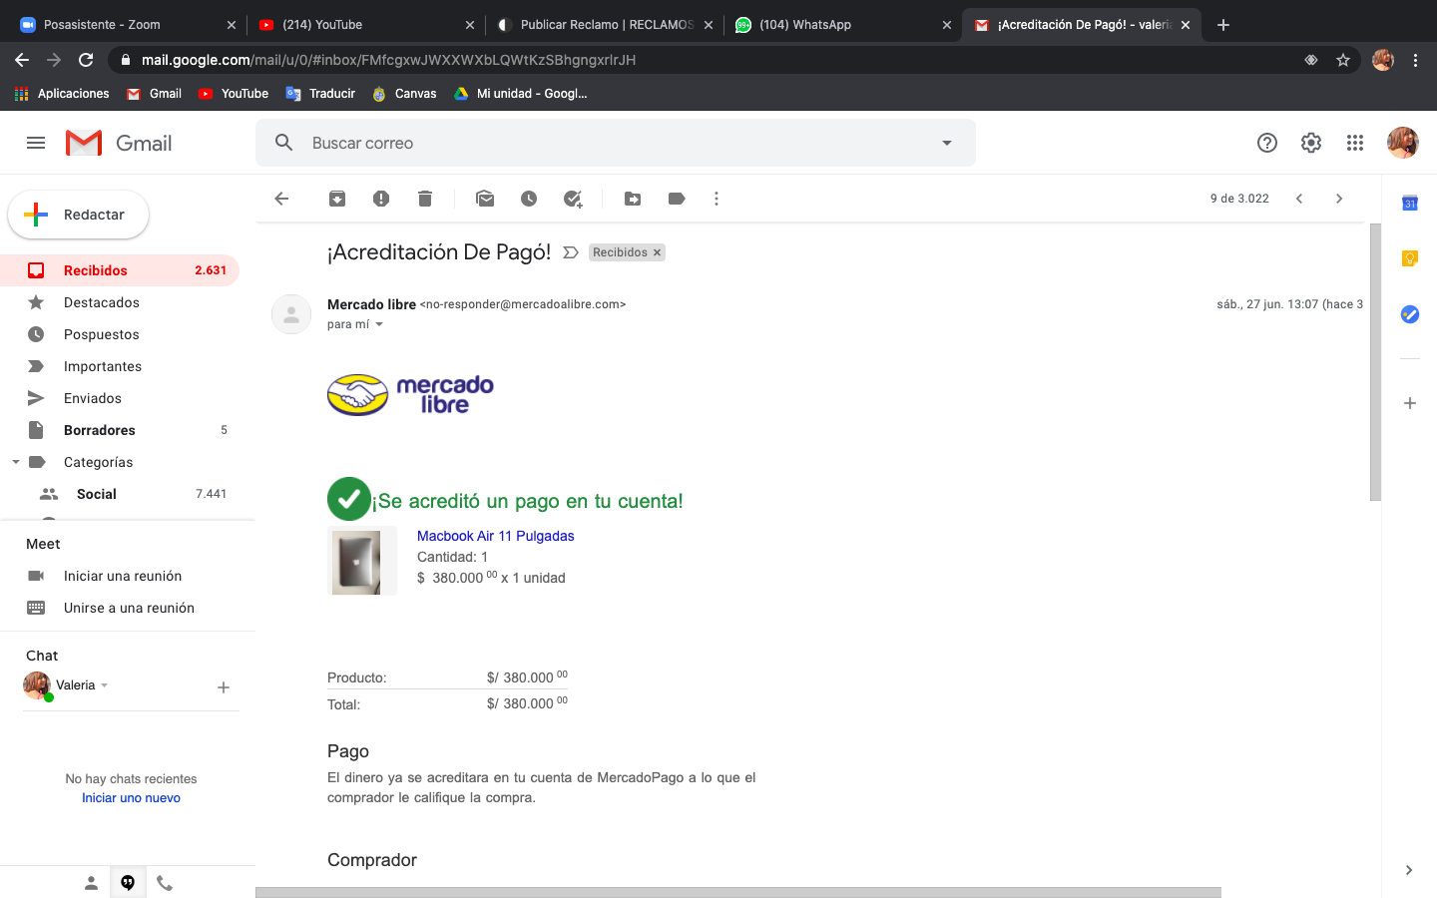Switch to Publicar Reclamo tab

[x=607, y=25]
